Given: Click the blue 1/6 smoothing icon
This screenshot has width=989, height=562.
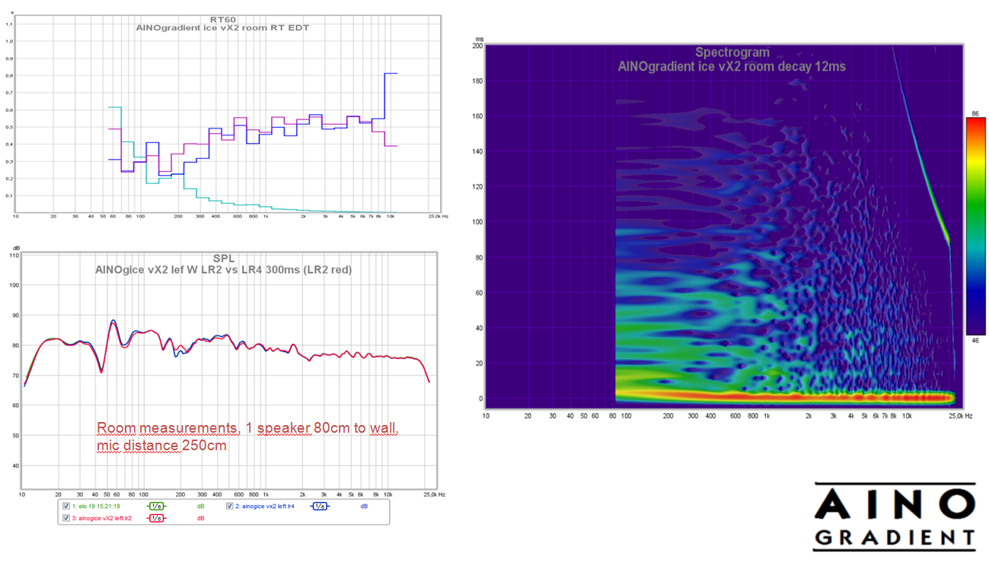Looking at the screenshot, I should [320, 506].
